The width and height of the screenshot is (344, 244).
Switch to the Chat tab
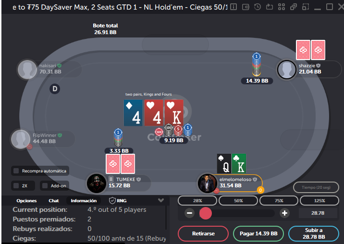tap(54, 201)
